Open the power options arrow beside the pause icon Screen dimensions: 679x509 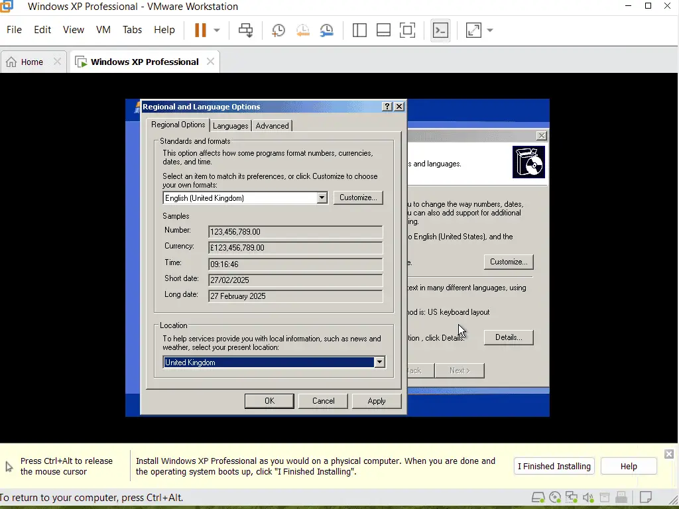[217, 30]
